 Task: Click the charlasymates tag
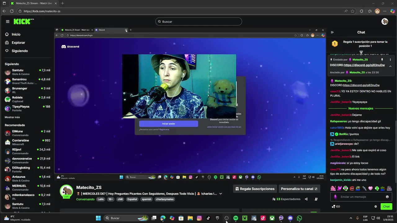tap(165, 199)
